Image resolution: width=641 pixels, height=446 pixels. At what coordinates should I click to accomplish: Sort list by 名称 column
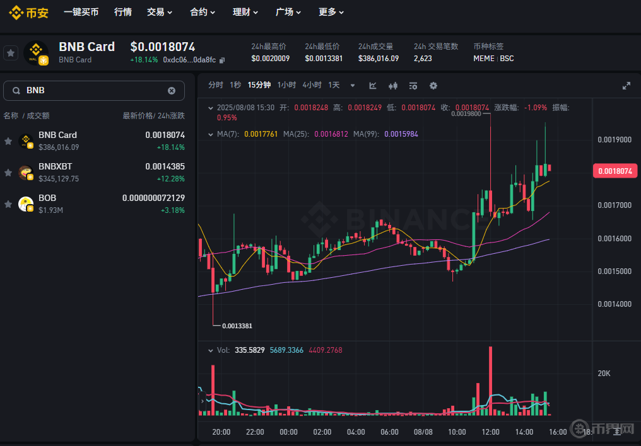pyautogui.click(x=11, y=116)
